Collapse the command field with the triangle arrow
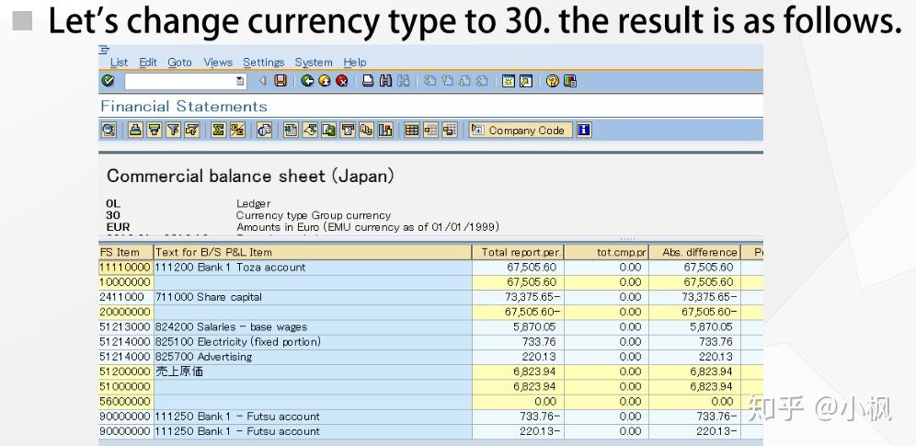This screenshot has height=446, width=916. 262,81
